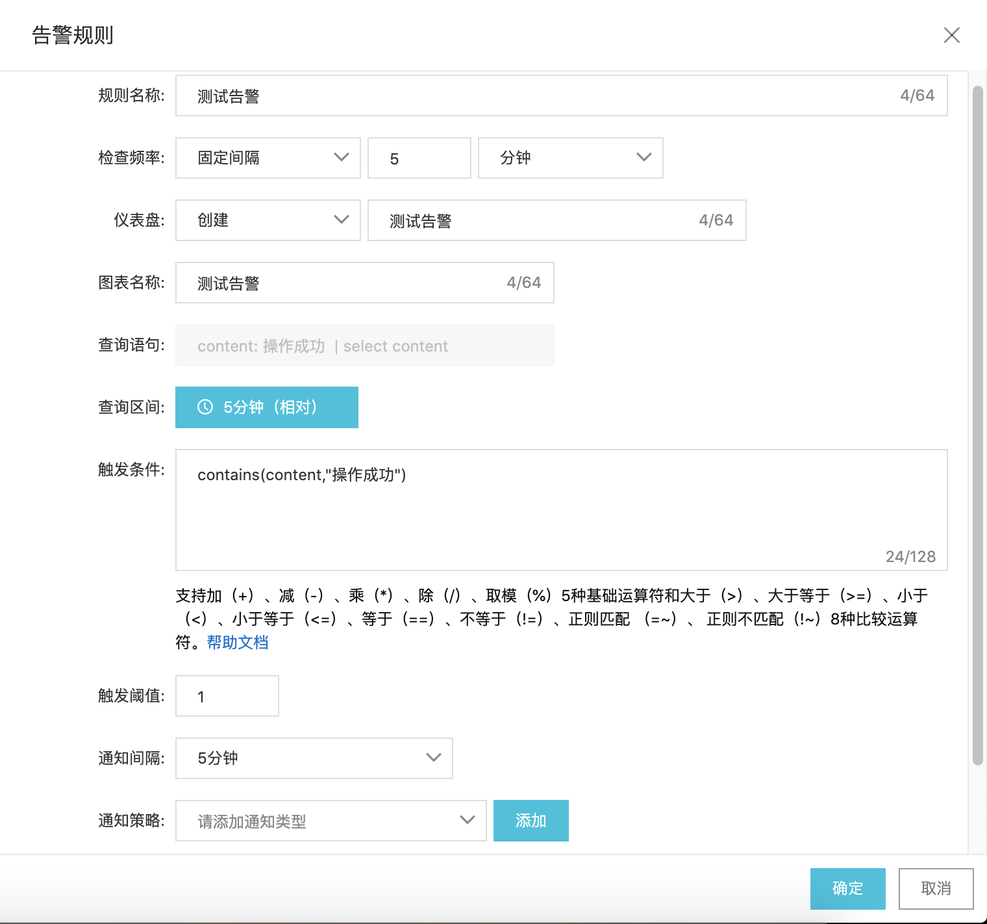Click the dialog's vertical scrollbar
Viewport: 987px width, 924px height.
pos(977,422)
